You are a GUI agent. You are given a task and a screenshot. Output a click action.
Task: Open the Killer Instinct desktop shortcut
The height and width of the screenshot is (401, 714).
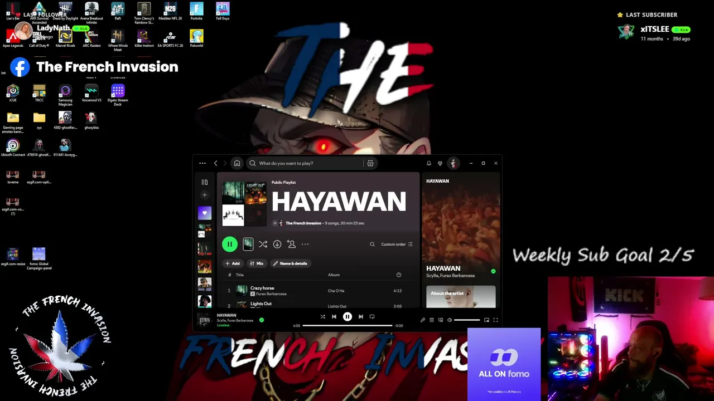pos(144,39)
